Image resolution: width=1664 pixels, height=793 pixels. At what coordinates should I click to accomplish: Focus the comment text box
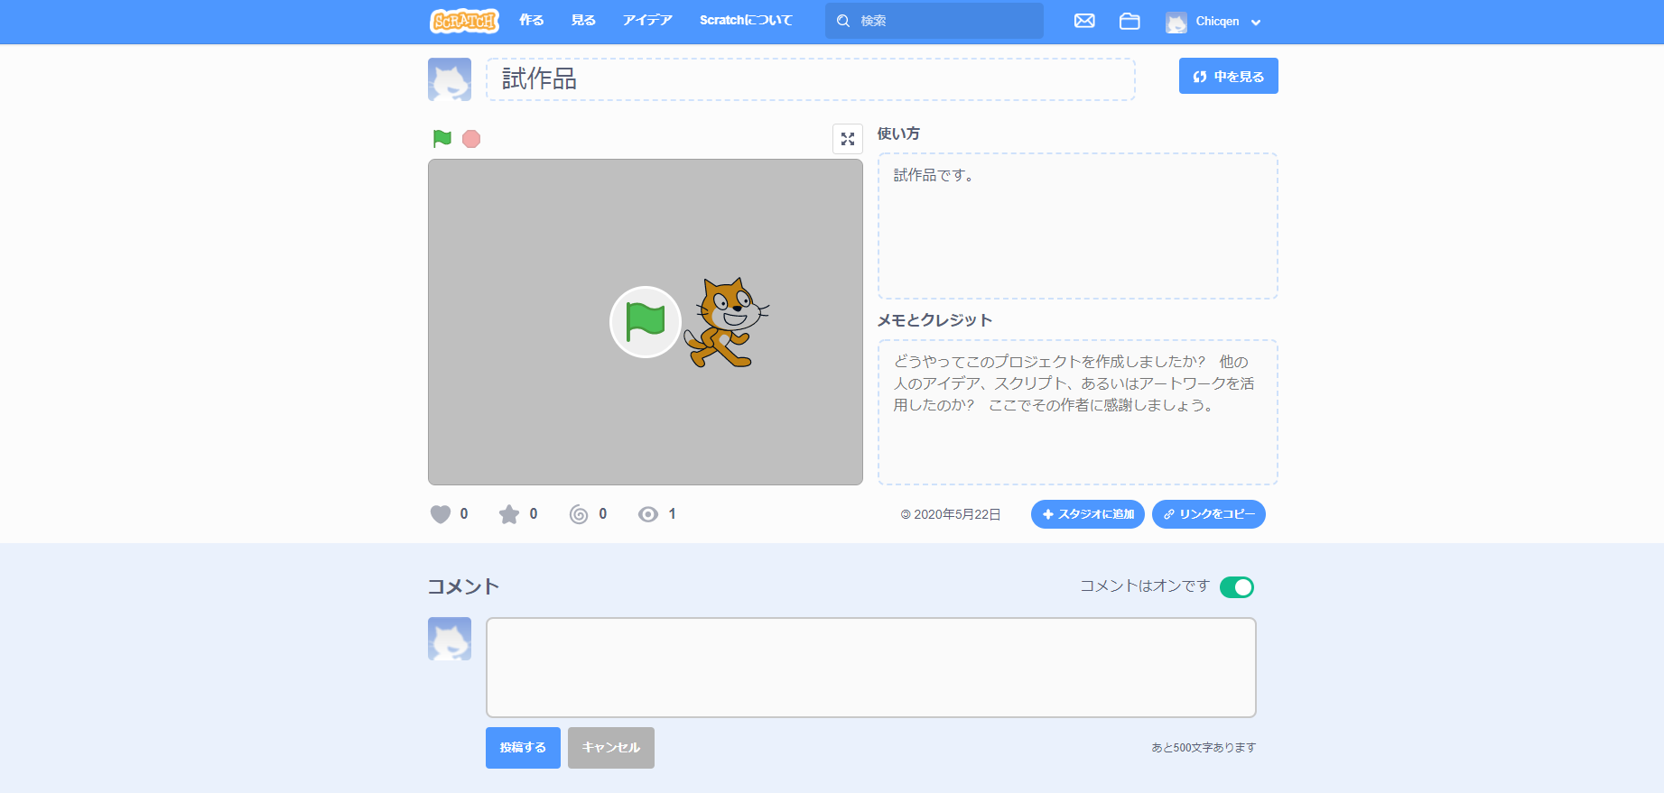pos(871,668)
